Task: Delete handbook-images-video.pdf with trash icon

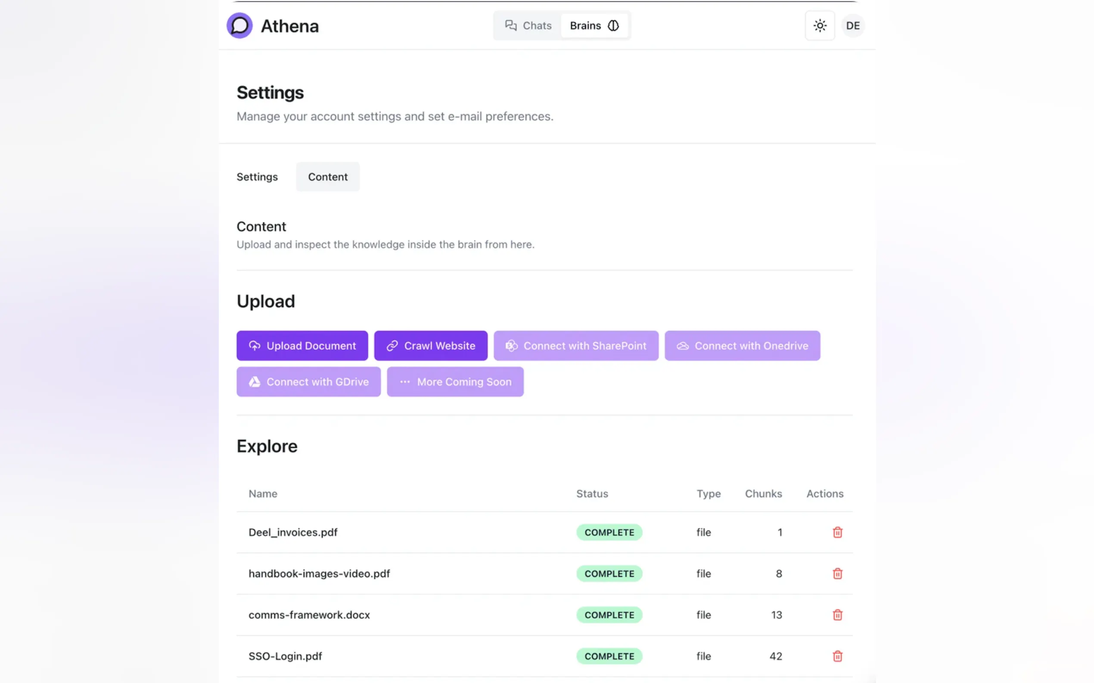Action: click(x=837, y=573)
